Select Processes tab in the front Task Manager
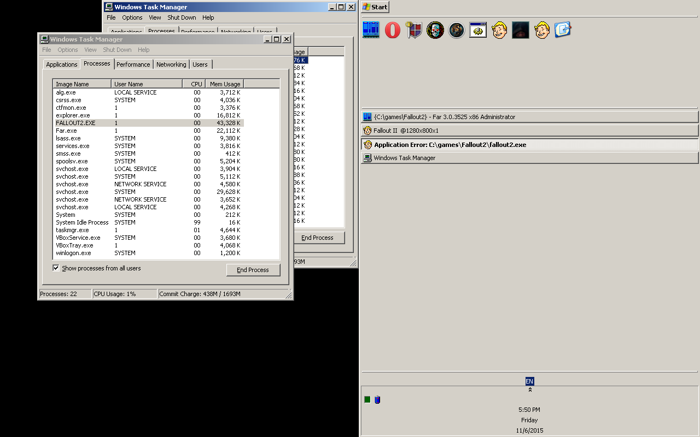This screenshot has width=700, height=437. (97, 63)
